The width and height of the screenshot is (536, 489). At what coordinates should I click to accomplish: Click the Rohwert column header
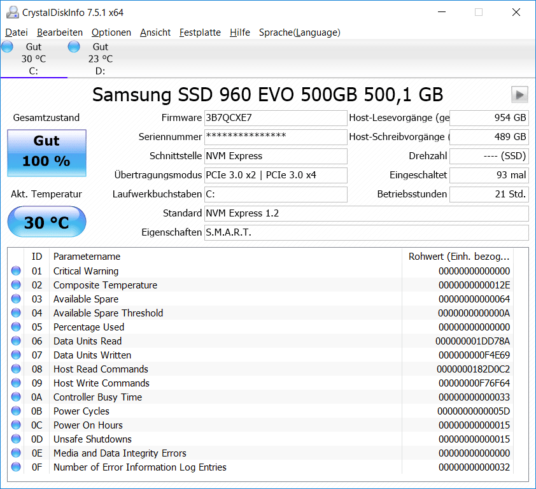pyautogui.click(x=458, y=257)
